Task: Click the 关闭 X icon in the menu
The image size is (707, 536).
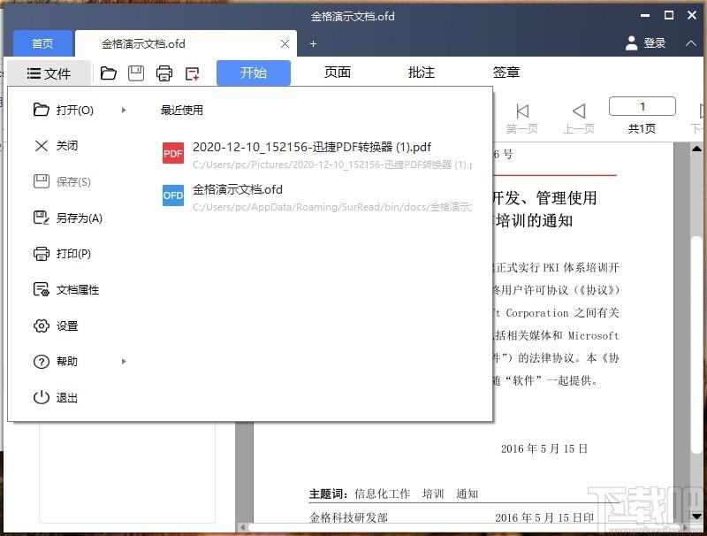Action: 41,146
